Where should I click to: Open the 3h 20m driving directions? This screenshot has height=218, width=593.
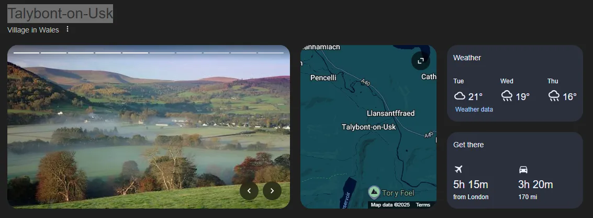535,184
